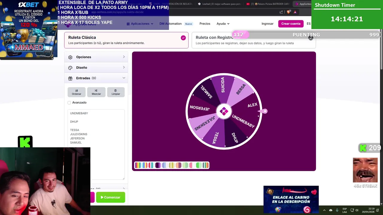Expand the Opciones section chevron
The width and height of the screenshot is (383, 215).
pyautogui.click(x=124, y=57)
